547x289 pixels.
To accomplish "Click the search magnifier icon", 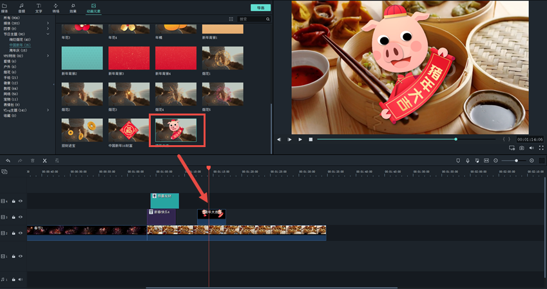I will coord(268,19).
